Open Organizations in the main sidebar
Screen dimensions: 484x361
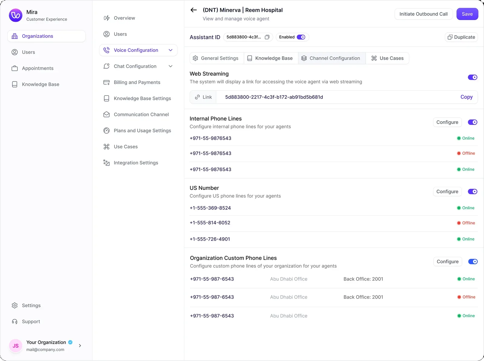[47, 36]
